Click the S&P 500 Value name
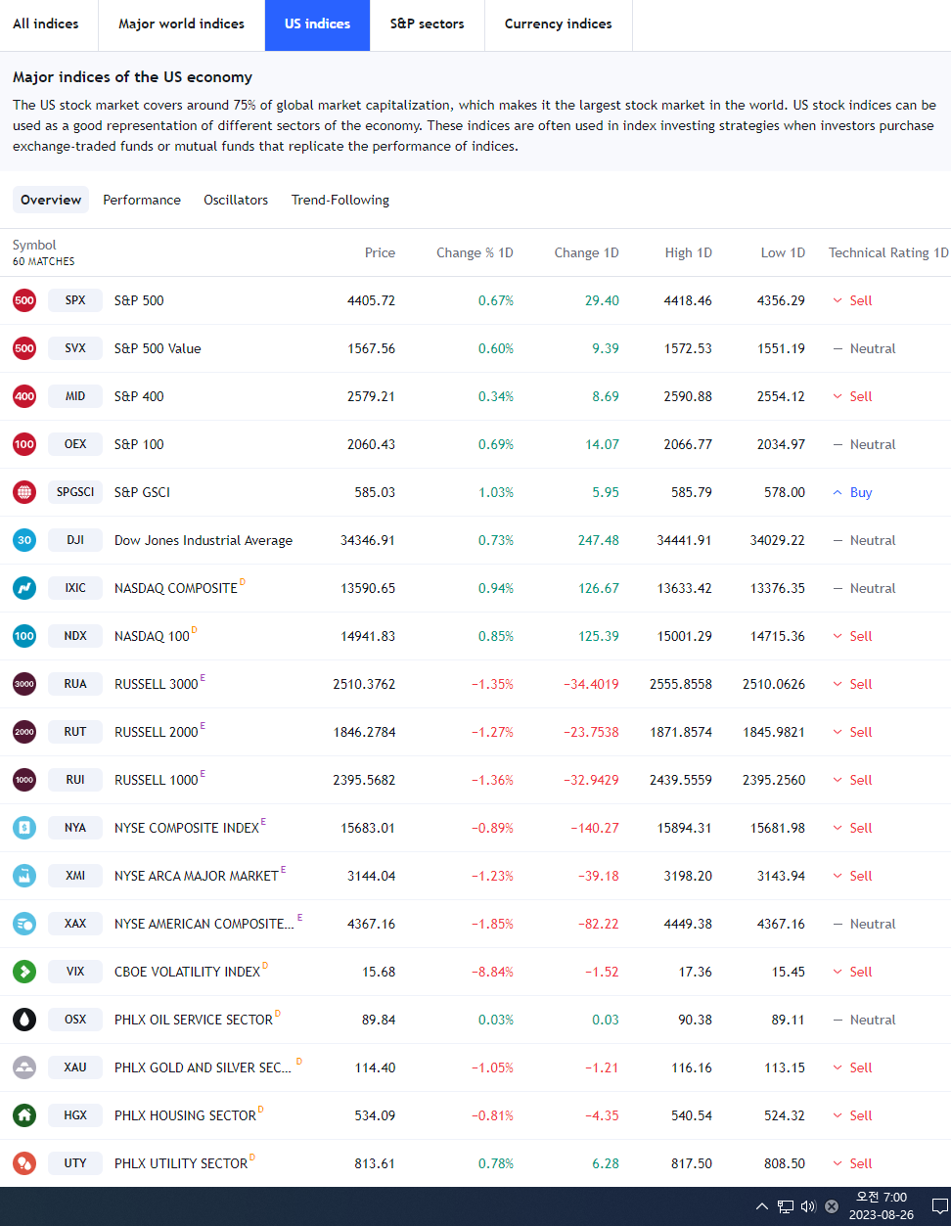This screenshot has width=951, height=1226. [x=158, y=348]
